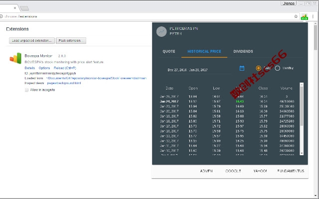Open the ADVFN footer link

click(206, 171)
